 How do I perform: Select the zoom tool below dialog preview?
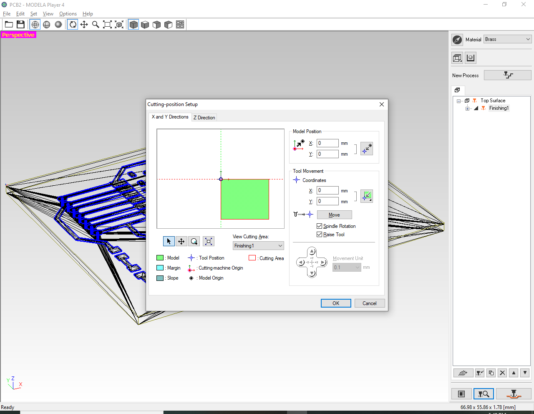pyautogui.click(x=194, y=241)
